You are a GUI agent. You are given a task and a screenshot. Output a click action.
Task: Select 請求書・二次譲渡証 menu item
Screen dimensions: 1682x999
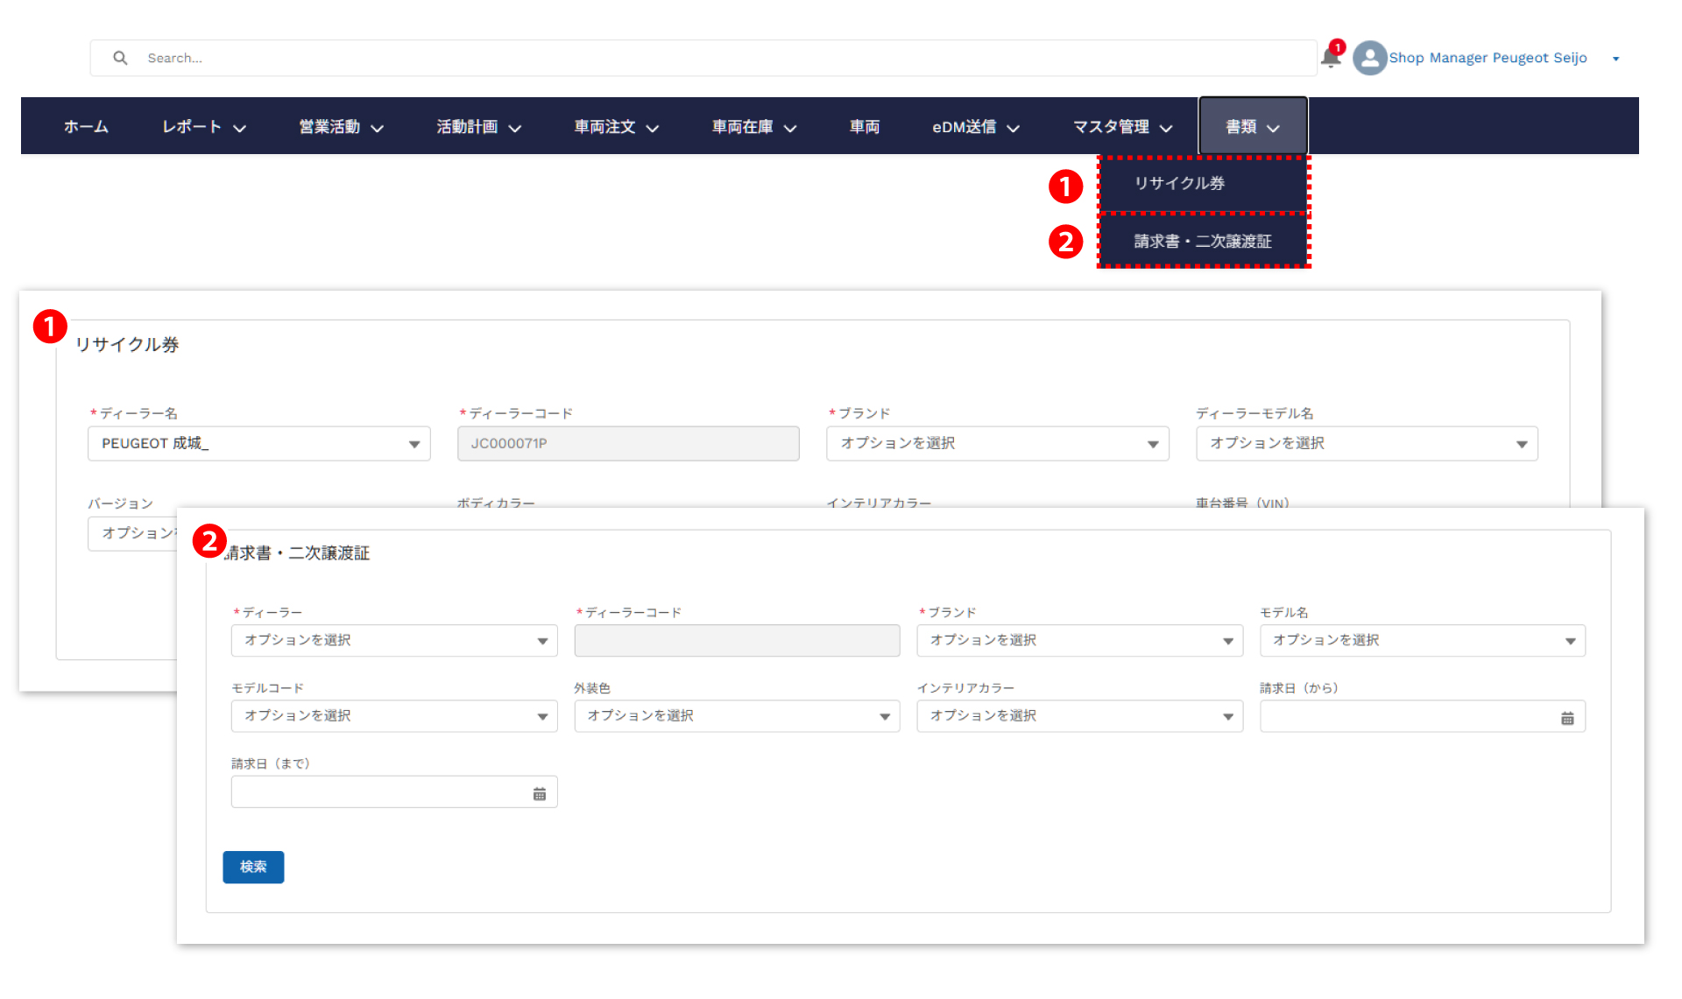(x=1202, y=241)
